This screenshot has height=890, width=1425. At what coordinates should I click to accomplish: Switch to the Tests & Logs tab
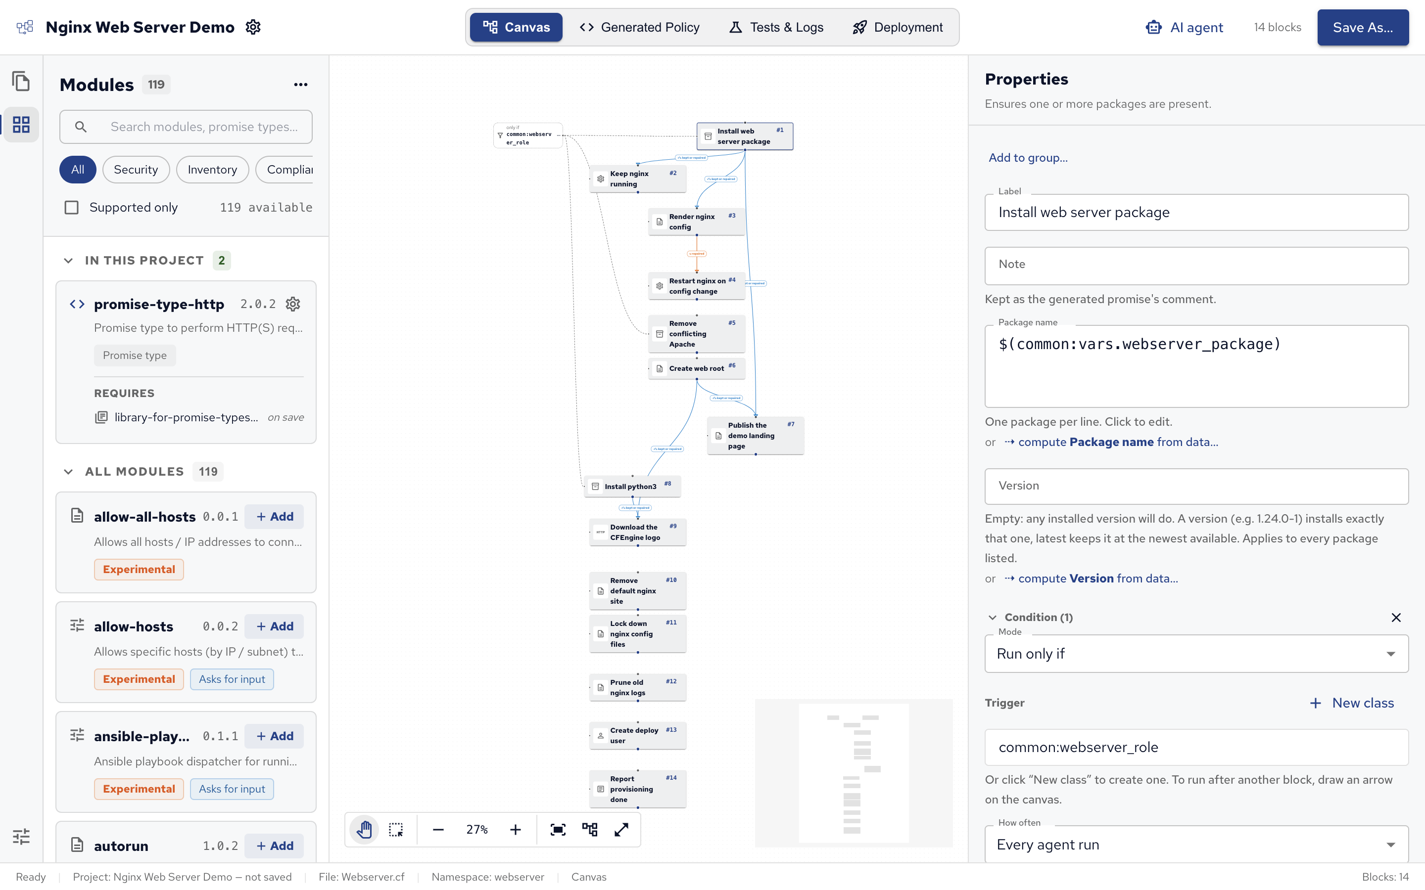coord(777,27)
